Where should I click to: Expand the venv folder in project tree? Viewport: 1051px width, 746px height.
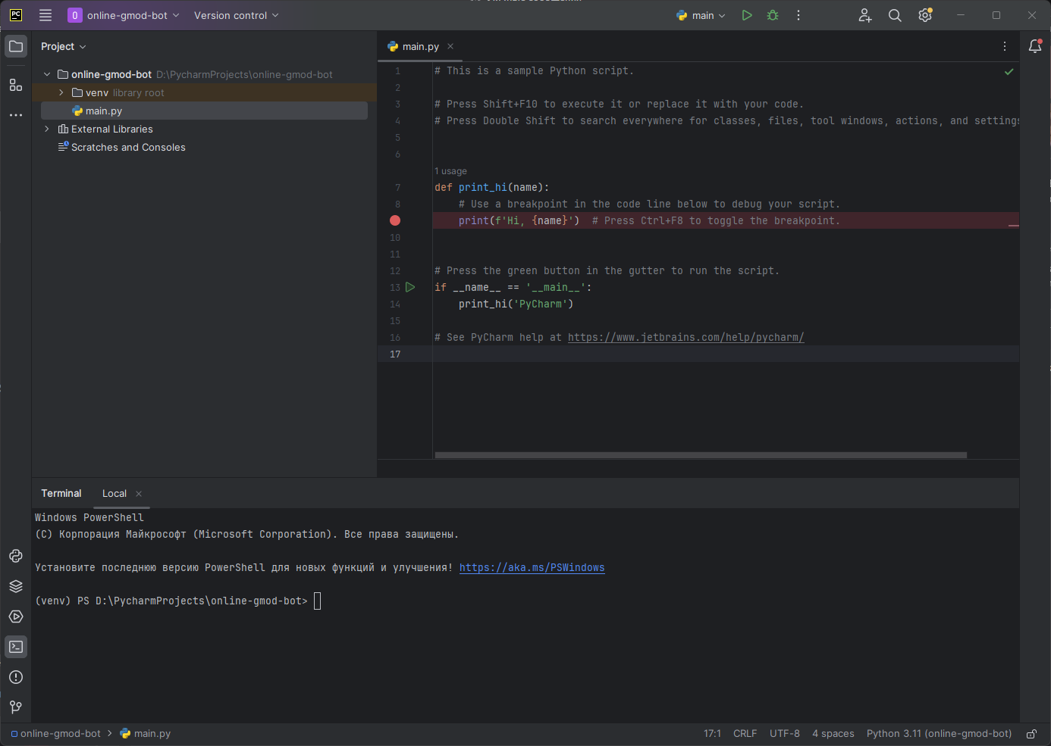[x=61, y=92]
